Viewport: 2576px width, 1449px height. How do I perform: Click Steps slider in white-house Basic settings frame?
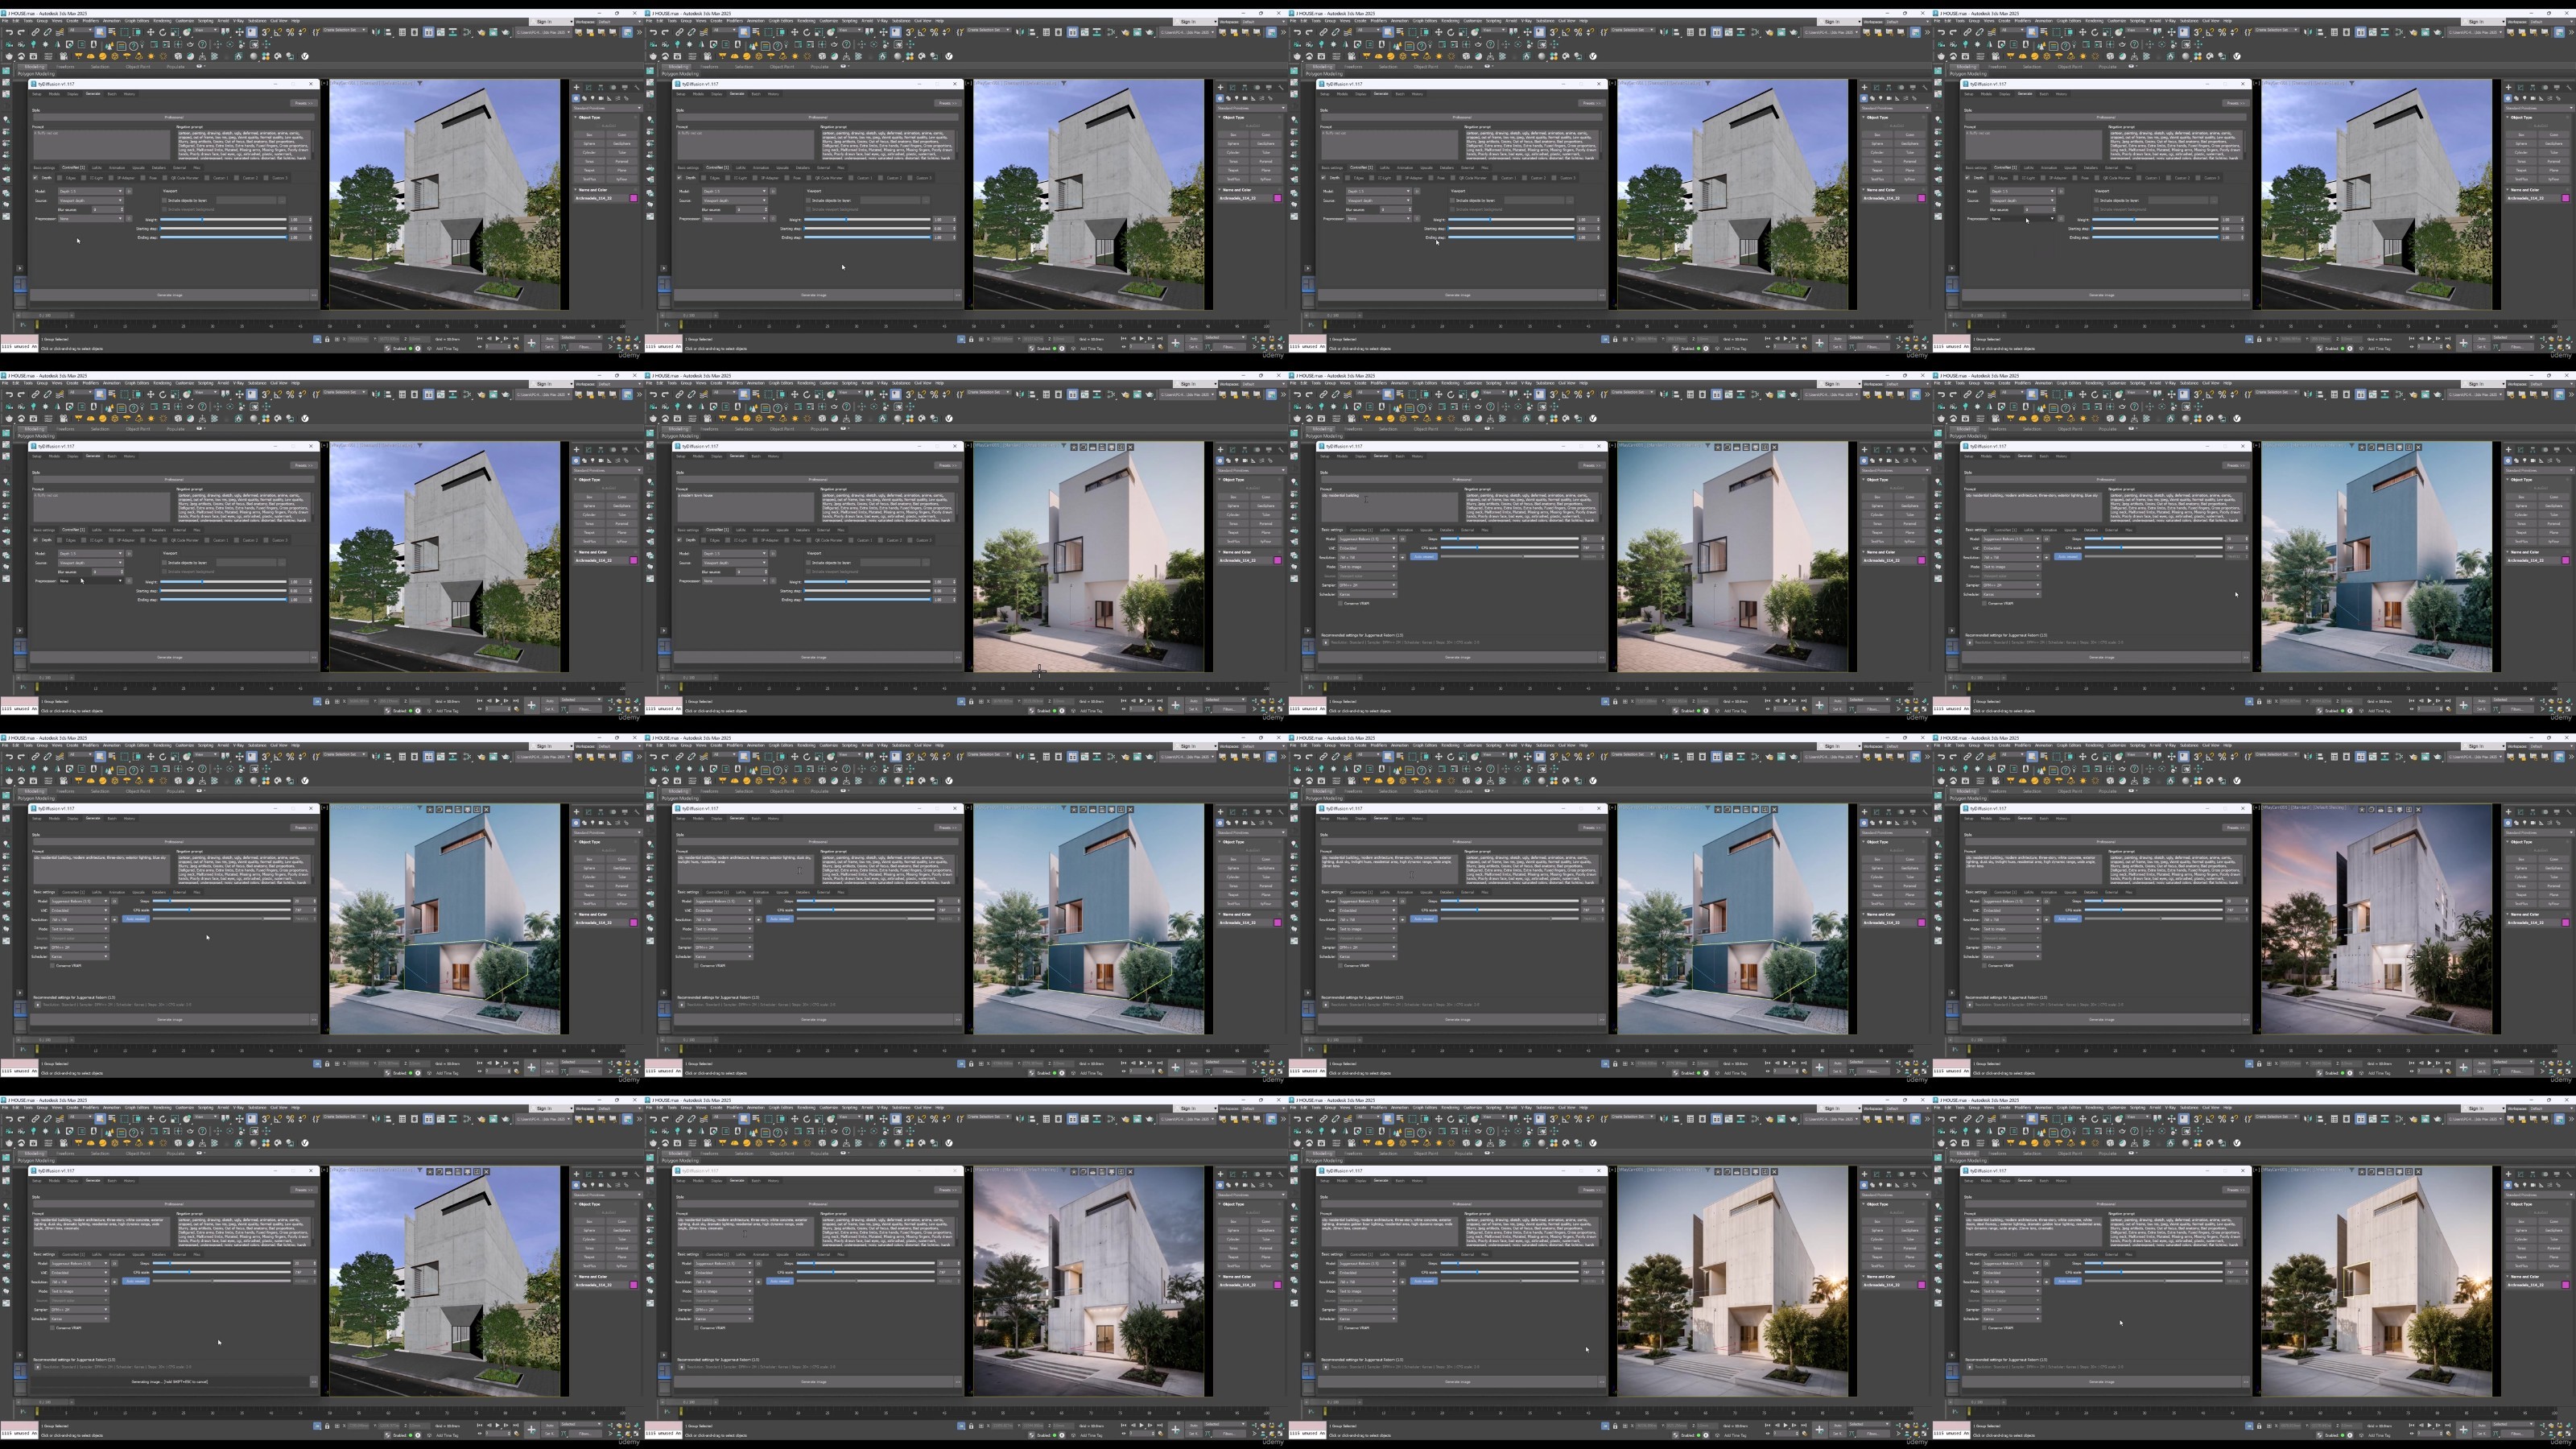[x=1510, y=539]
